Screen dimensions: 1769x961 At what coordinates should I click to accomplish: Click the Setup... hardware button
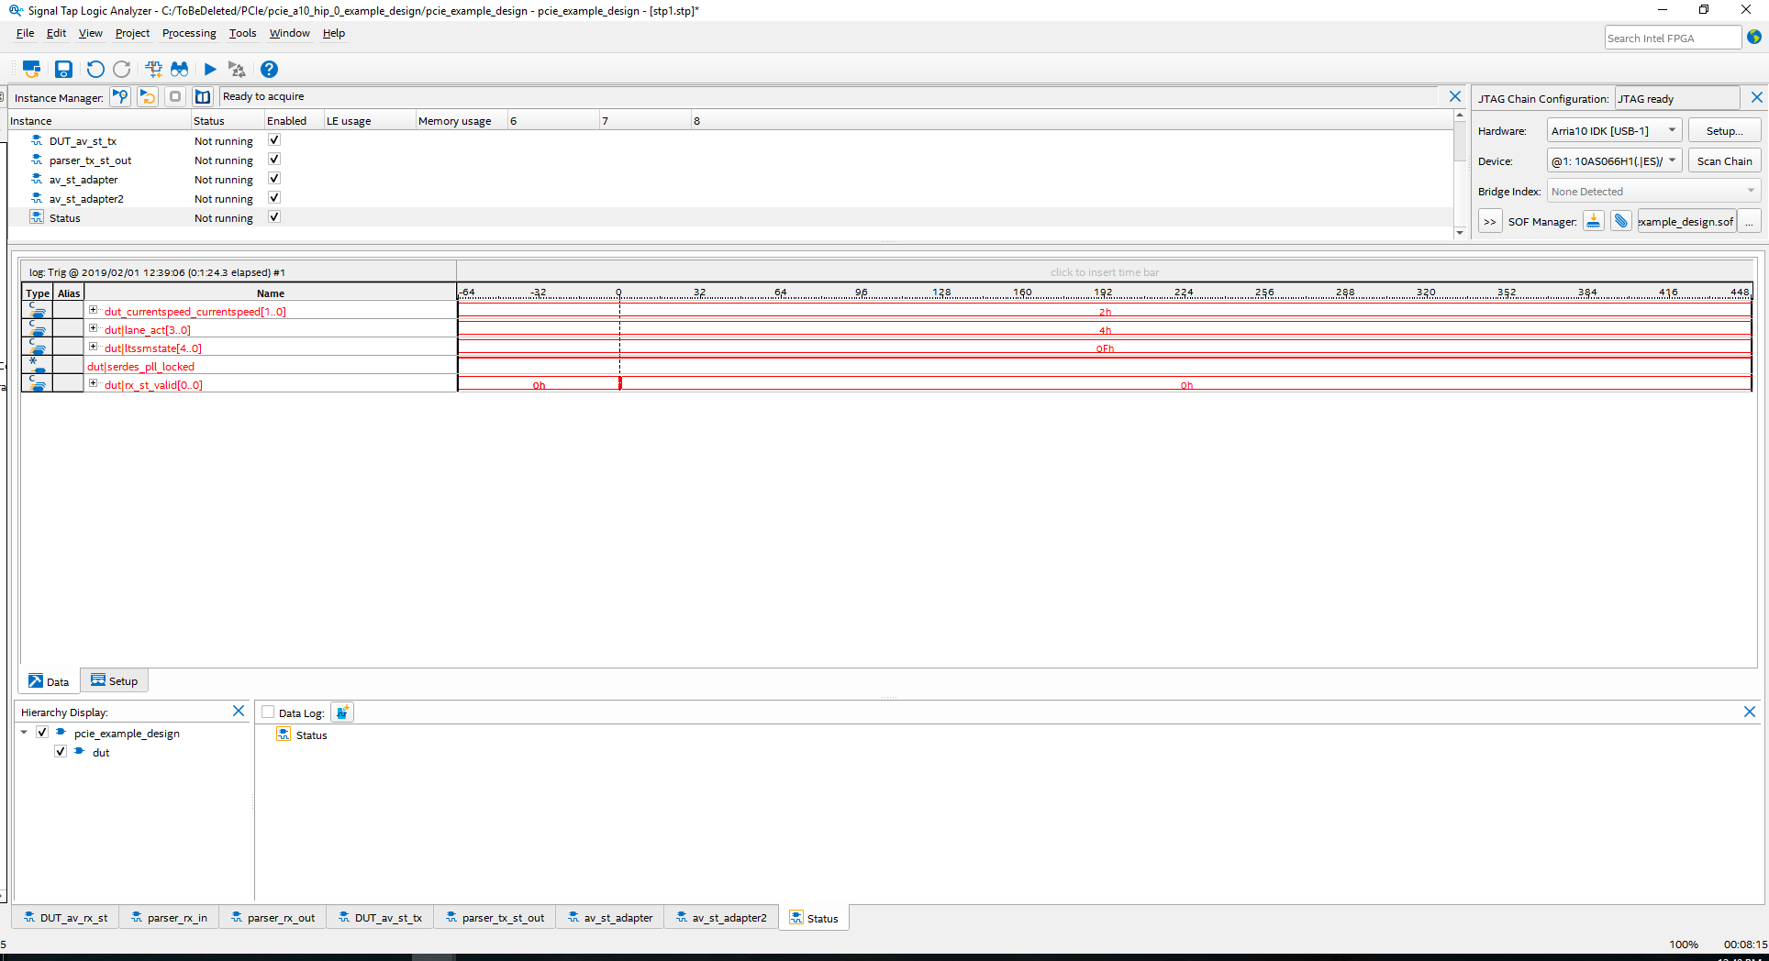[x=1724, y=130]
